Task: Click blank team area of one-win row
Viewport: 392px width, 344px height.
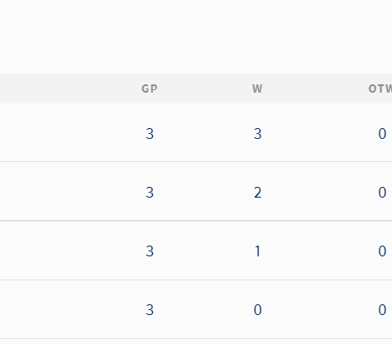Action: (x=55, y=251)
